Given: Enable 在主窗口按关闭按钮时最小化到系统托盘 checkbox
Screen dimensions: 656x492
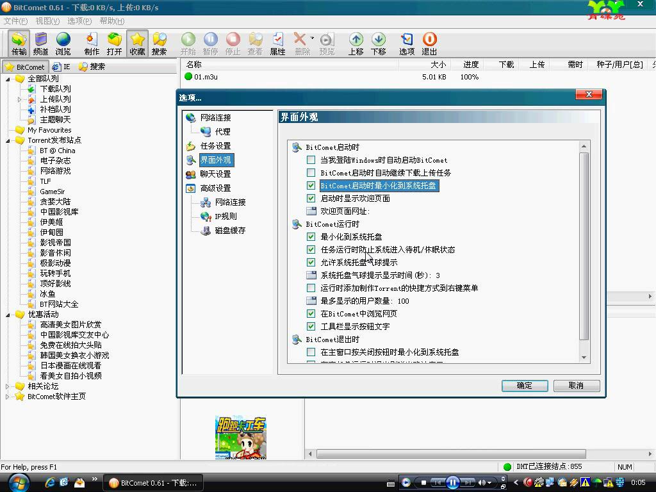Looking at the screenshot, I should 311,352.
